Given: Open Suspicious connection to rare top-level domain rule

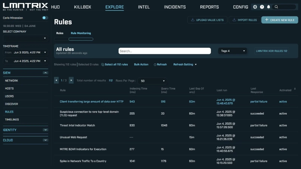Looking at the screenshot, I should point(89,113).
